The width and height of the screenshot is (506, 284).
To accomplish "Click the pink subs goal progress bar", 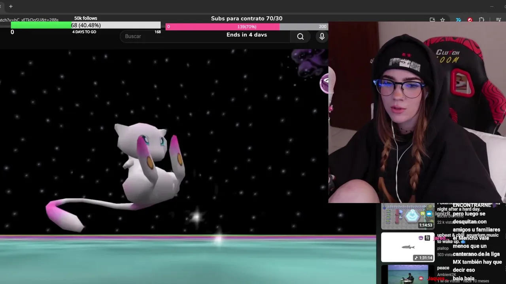I will pyautogui.click(x=247, y=26).
